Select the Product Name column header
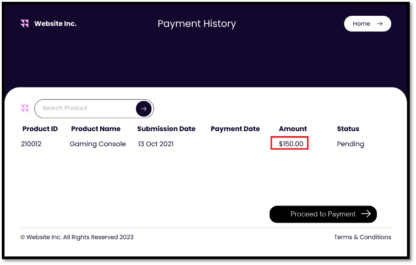The height and width of the screenshot is (265, 416). point(96,129)
